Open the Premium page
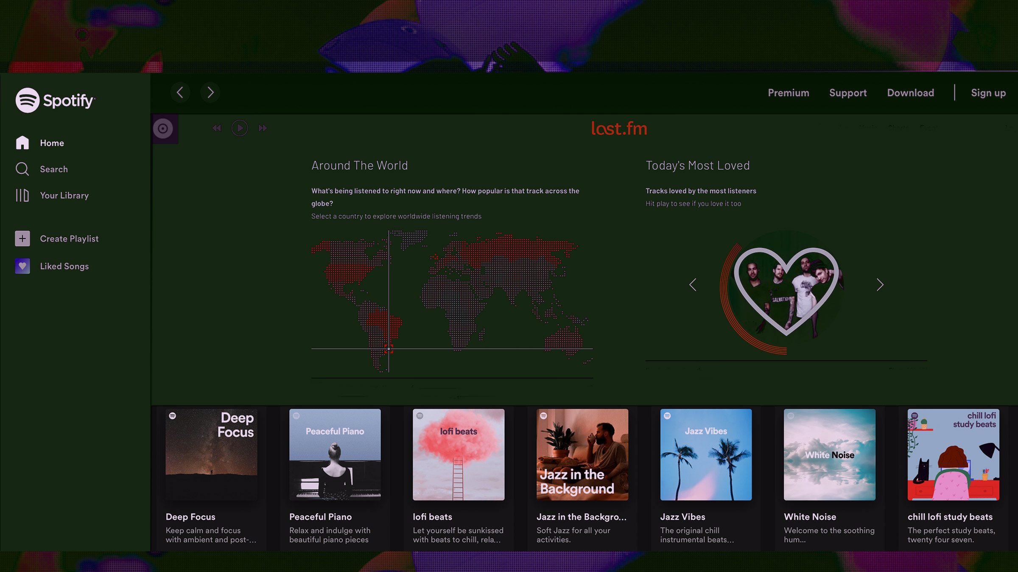1018x572 pixels. tap(788, 93)
